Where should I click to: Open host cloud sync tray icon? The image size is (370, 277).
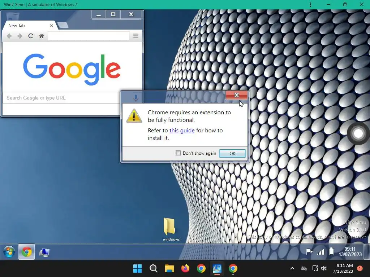304,268
